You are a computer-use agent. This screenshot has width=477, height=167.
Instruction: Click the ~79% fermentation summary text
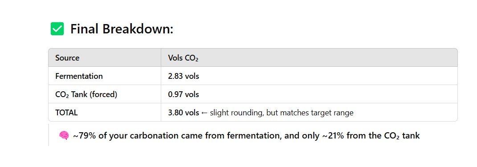coord(177,135)
